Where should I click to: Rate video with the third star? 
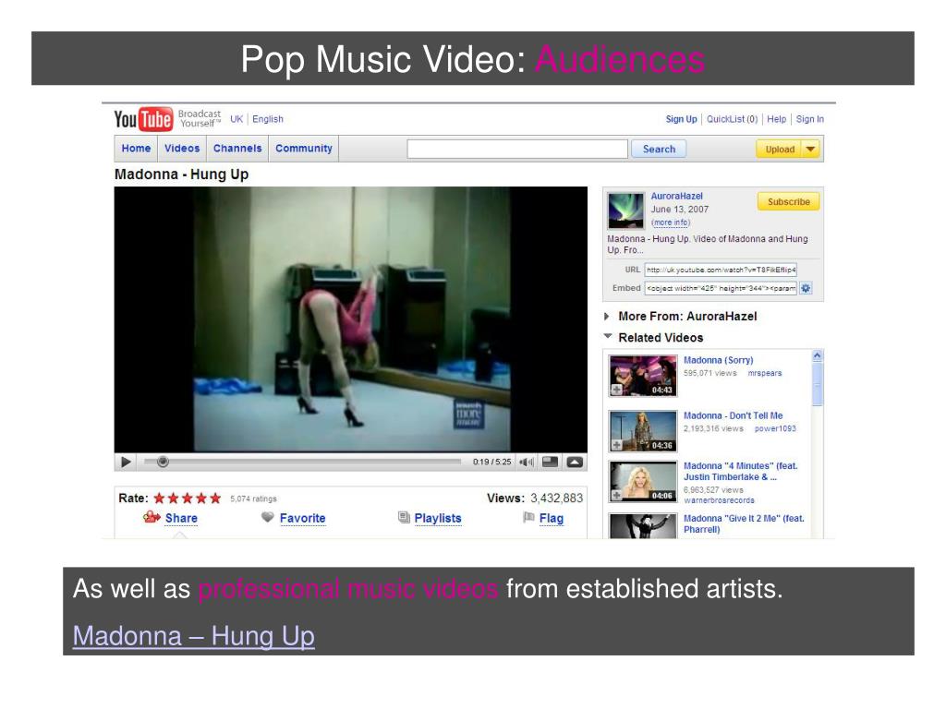pos(187,498)
